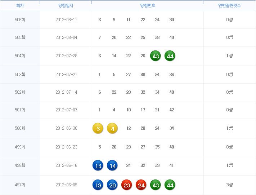The height and width of the screenshot is (195, 256).
Task: Click number 35 in row 499회
Action: 157,147
